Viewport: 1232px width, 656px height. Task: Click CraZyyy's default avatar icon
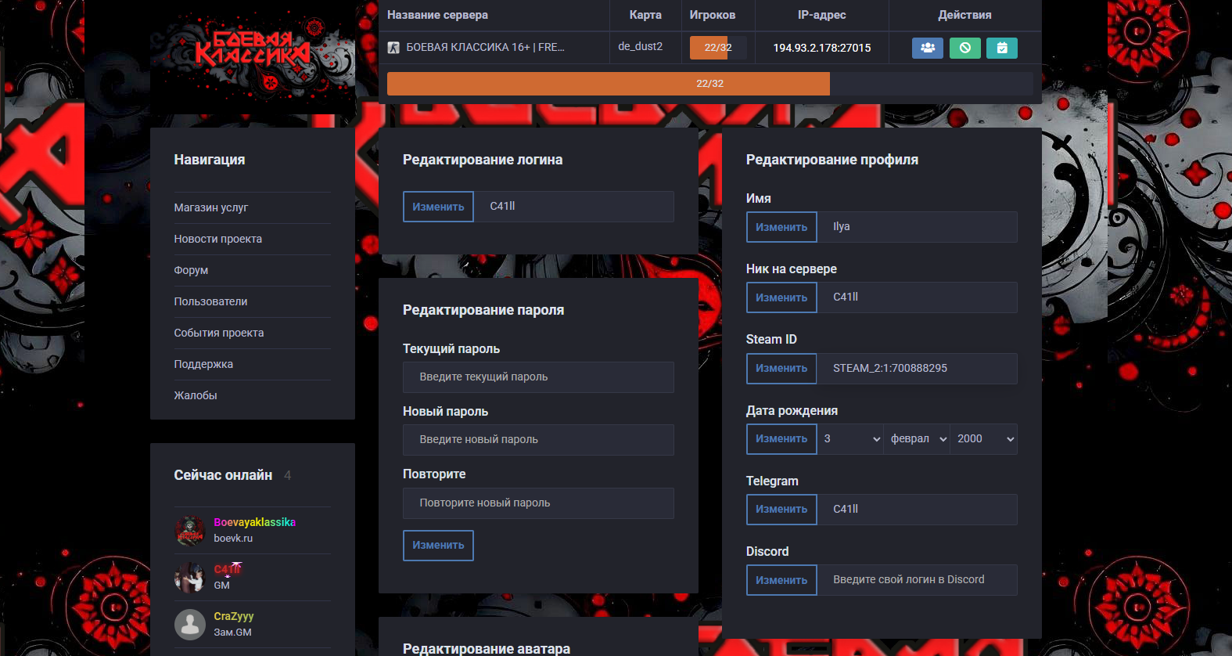[189, 624]
